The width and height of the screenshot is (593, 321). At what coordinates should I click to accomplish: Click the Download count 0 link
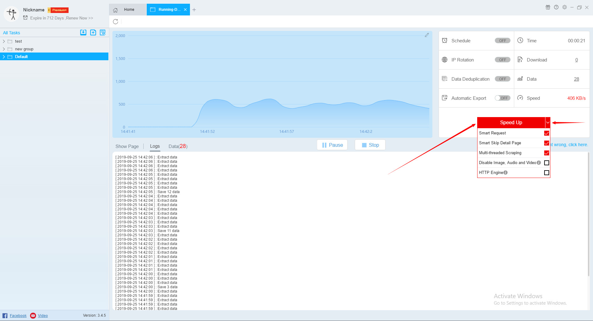577,60
